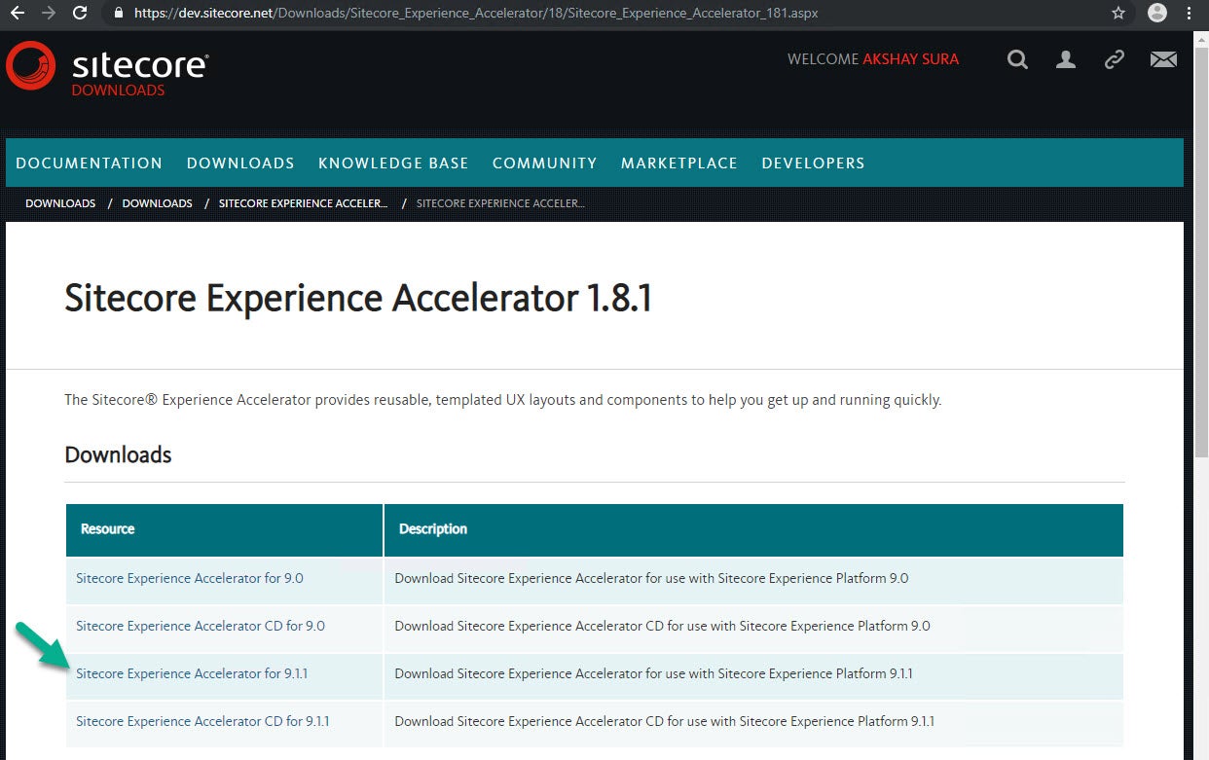
Task: Reload the page with browser refresh icon
Action: coord(80,14)
